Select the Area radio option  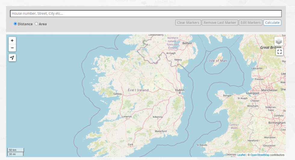coord(36,24)
